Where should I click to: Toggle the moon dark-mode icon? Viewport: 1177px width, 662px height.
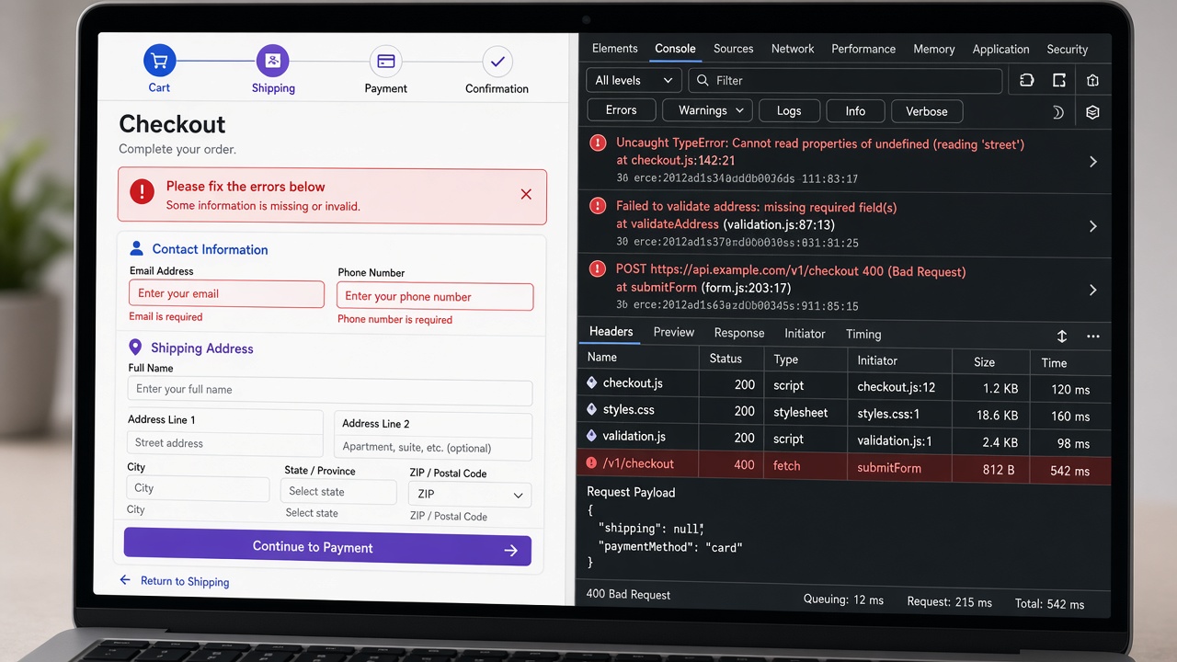pyautogui.click(x=1057, y=112)
